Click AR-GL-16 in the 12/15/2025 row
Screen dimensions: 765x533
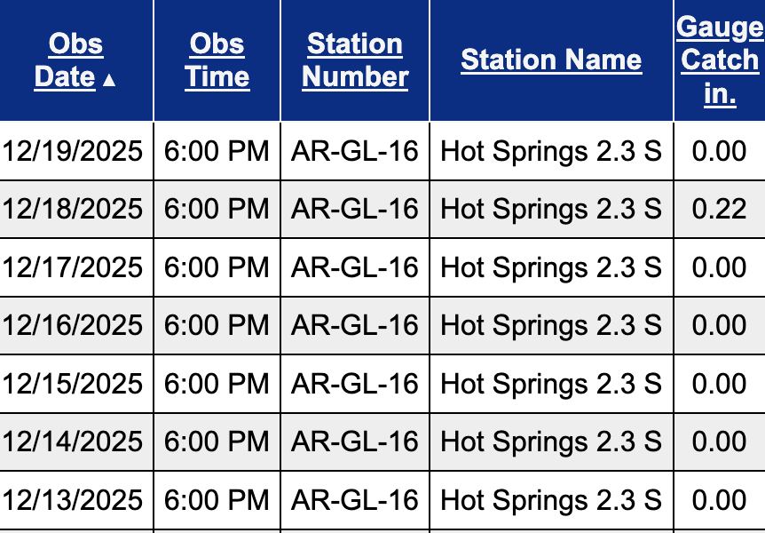(355, 384)
